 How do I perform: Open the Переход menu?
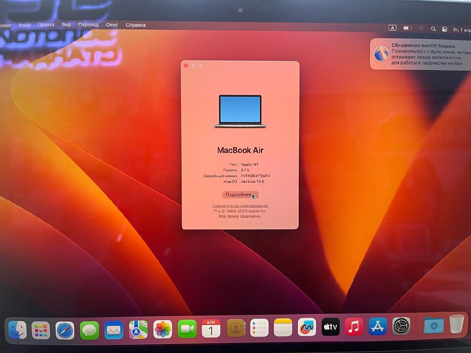[88, 25]
